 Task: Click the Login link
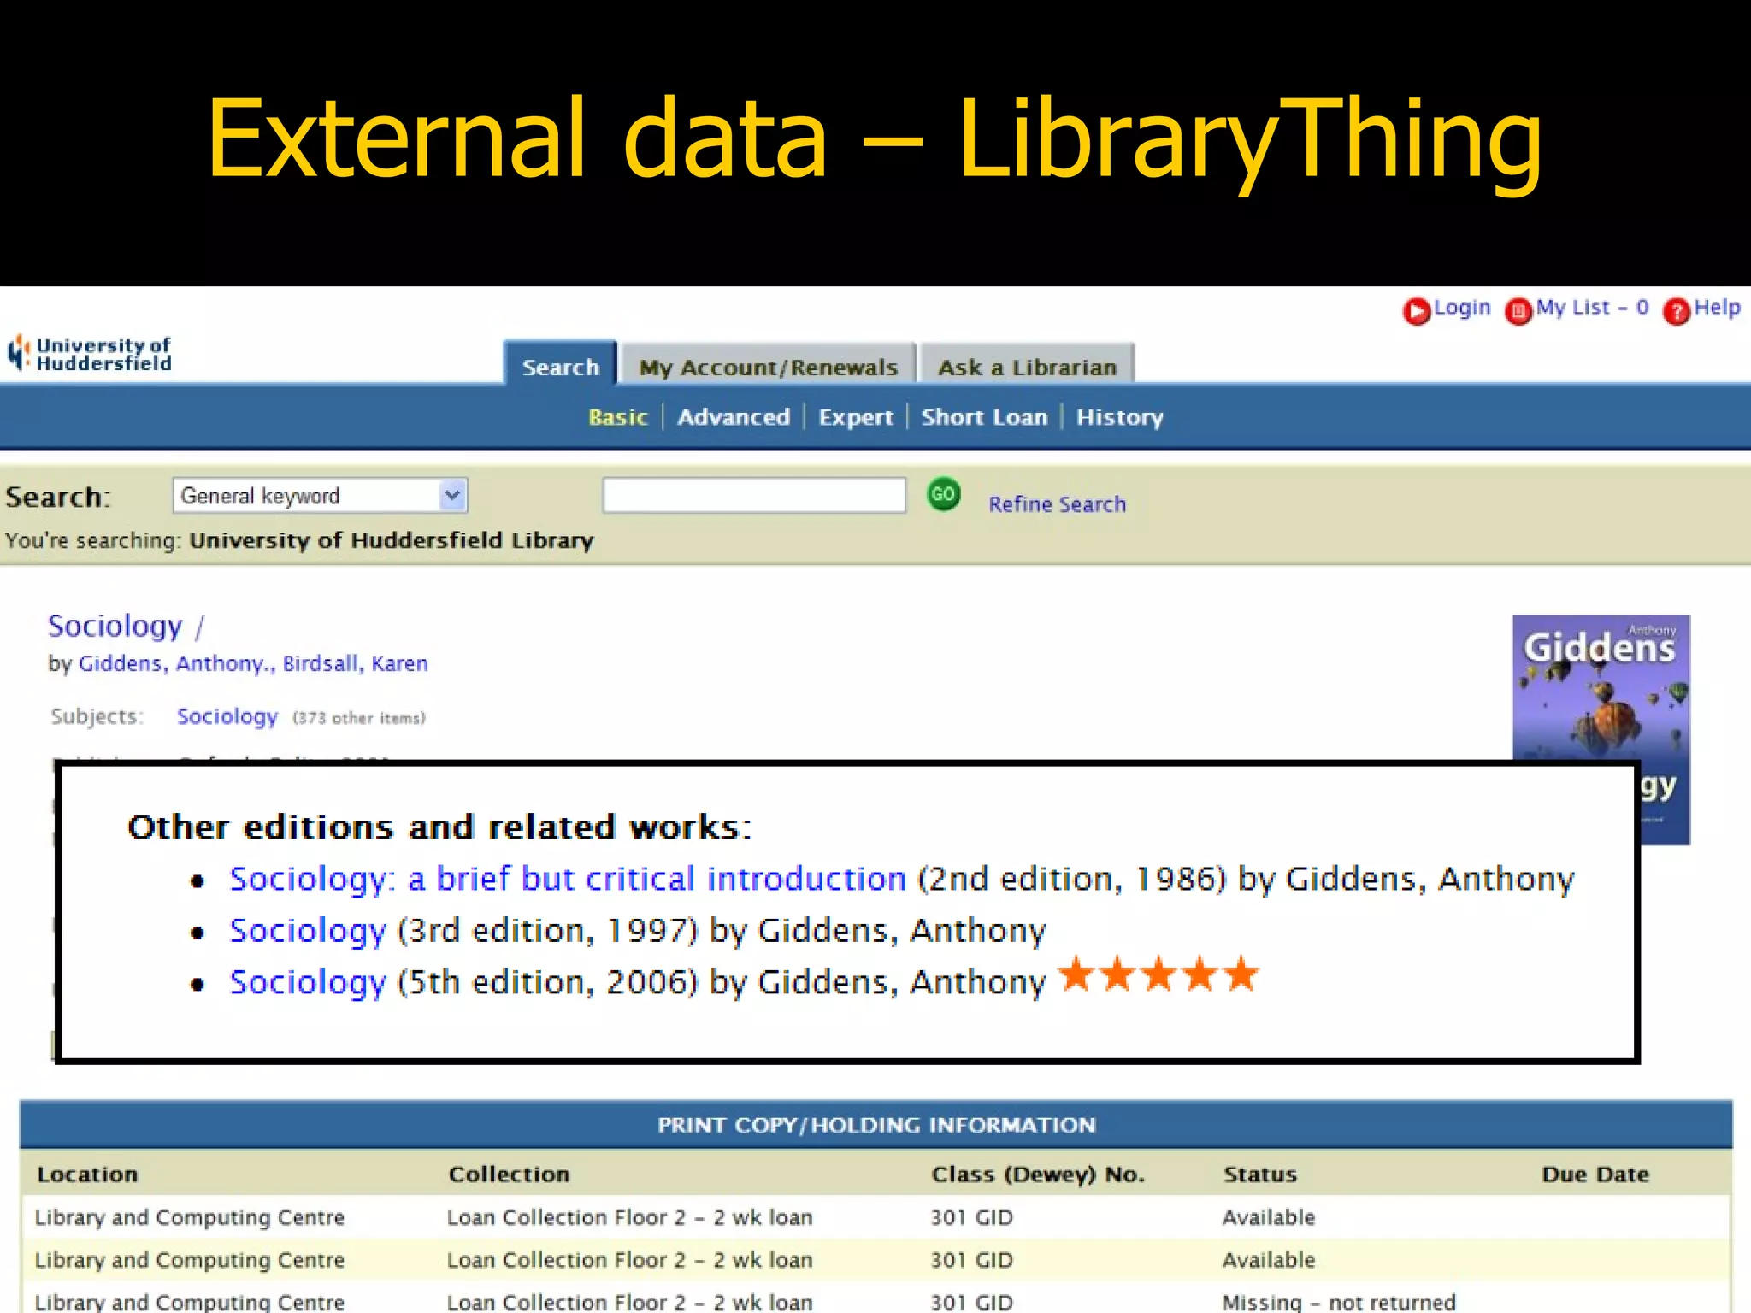(x=1462, y=308)
